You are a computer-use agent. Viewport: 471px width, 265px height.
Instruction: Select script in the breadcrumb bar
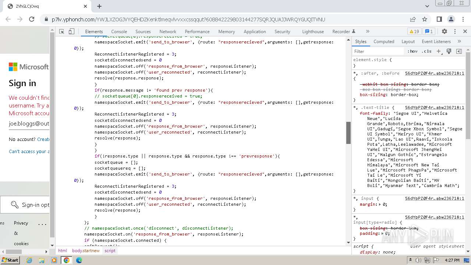point(110,251)
